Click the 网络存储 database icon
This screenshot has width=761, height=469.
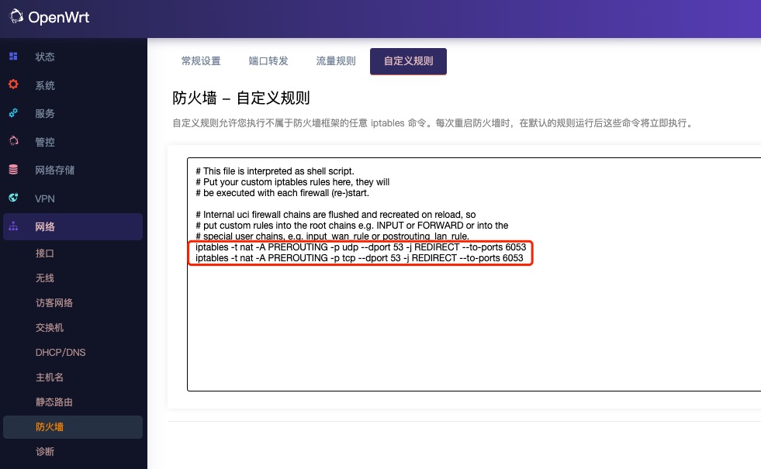pyautogui.click(x=14, y=170)
